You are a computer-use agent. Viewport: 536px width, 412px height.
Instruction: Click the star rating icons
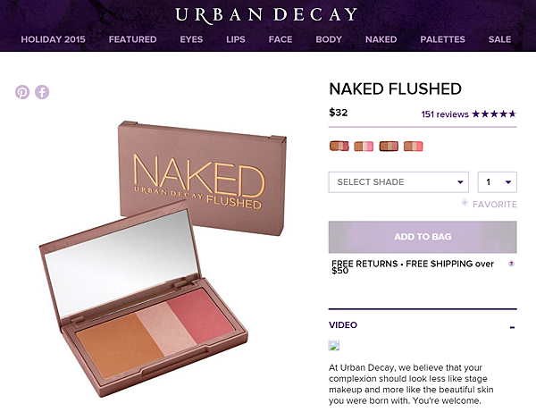click(494, 114)
